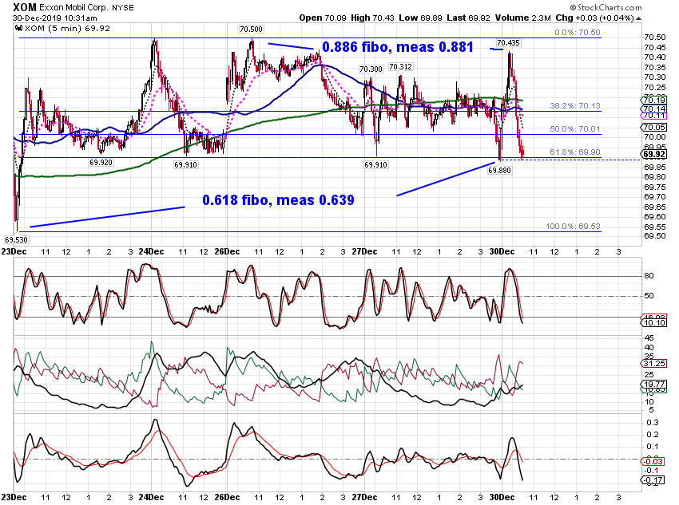This screenshot has height=505, width=679.
Task: Click the High 70.43 value
Action: click(373, 18)
